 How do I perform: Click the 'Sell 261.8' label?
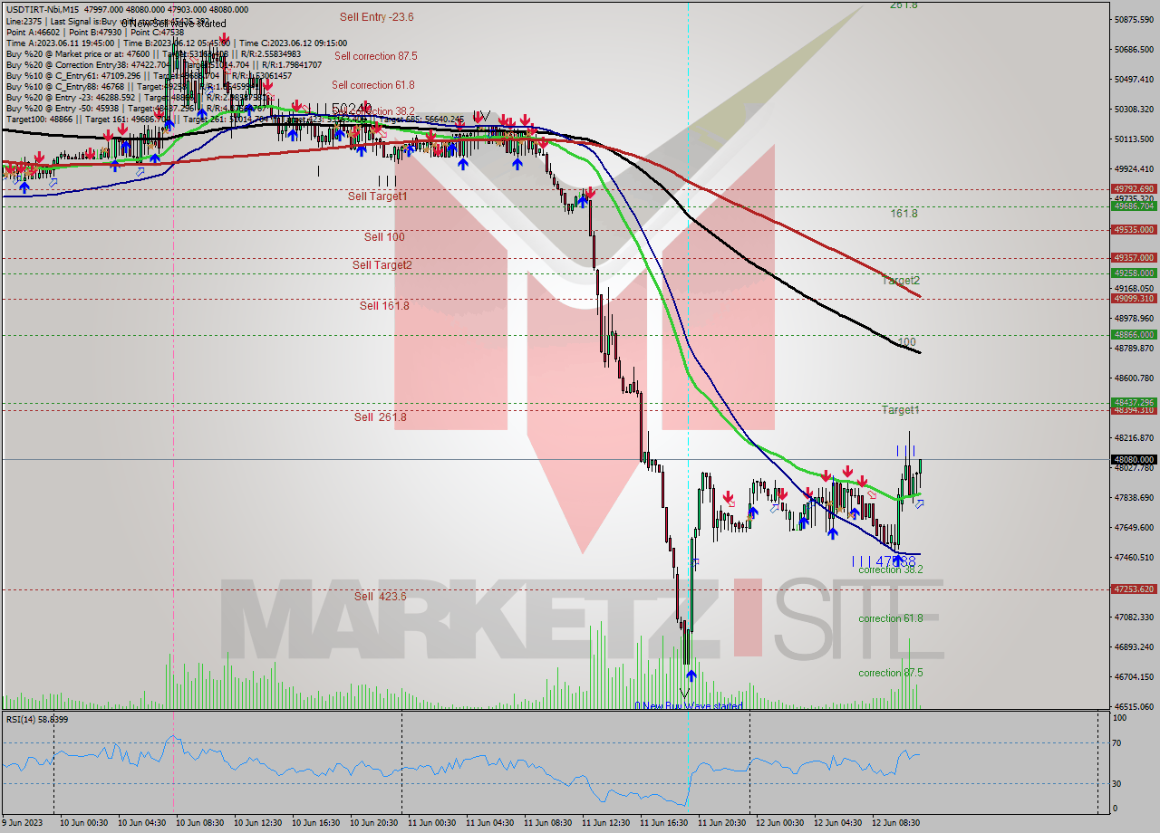381,417
